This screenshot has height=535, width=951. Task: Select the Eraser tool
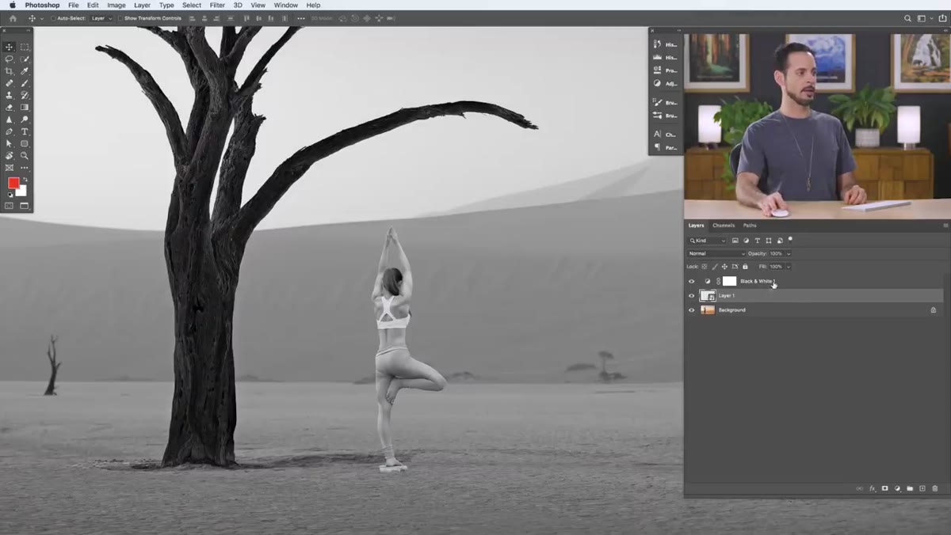pyautogui.click(x=10, y=108)
